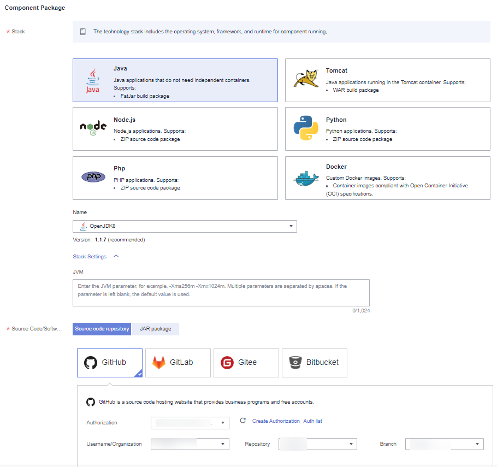Screen dimensions: 497x467
Task: Click the WAR build package text
Action: [x=356, y=90]
